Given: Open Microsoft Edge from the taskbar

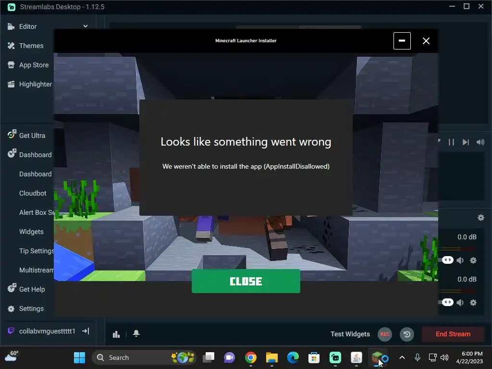Looking at the screenshot, I should tap(293, 357).
